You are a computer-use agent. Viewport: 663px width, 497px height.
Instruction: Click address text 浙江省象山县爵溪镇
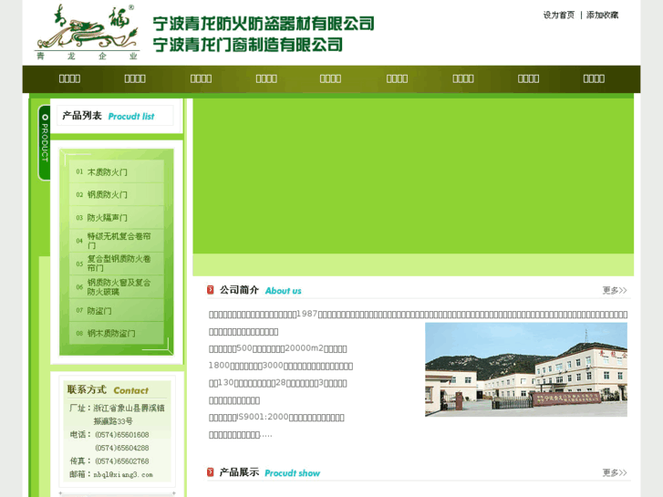click(x=129, y=409)
